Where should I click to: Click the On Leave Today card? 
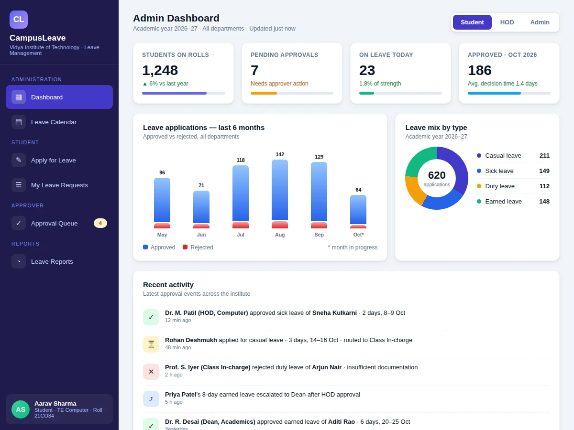(x=400, y=73)
